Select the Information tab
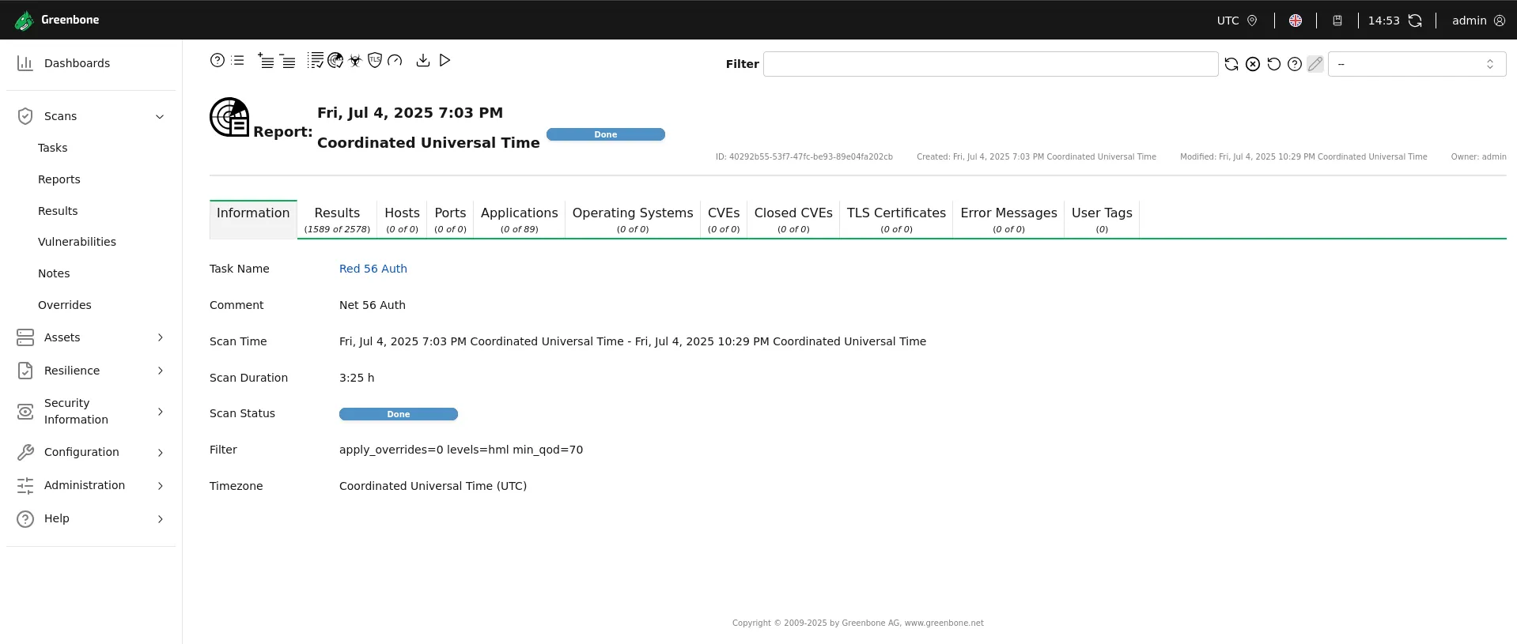The height and width of the screenshot is (644, 1517). point(253,219)
